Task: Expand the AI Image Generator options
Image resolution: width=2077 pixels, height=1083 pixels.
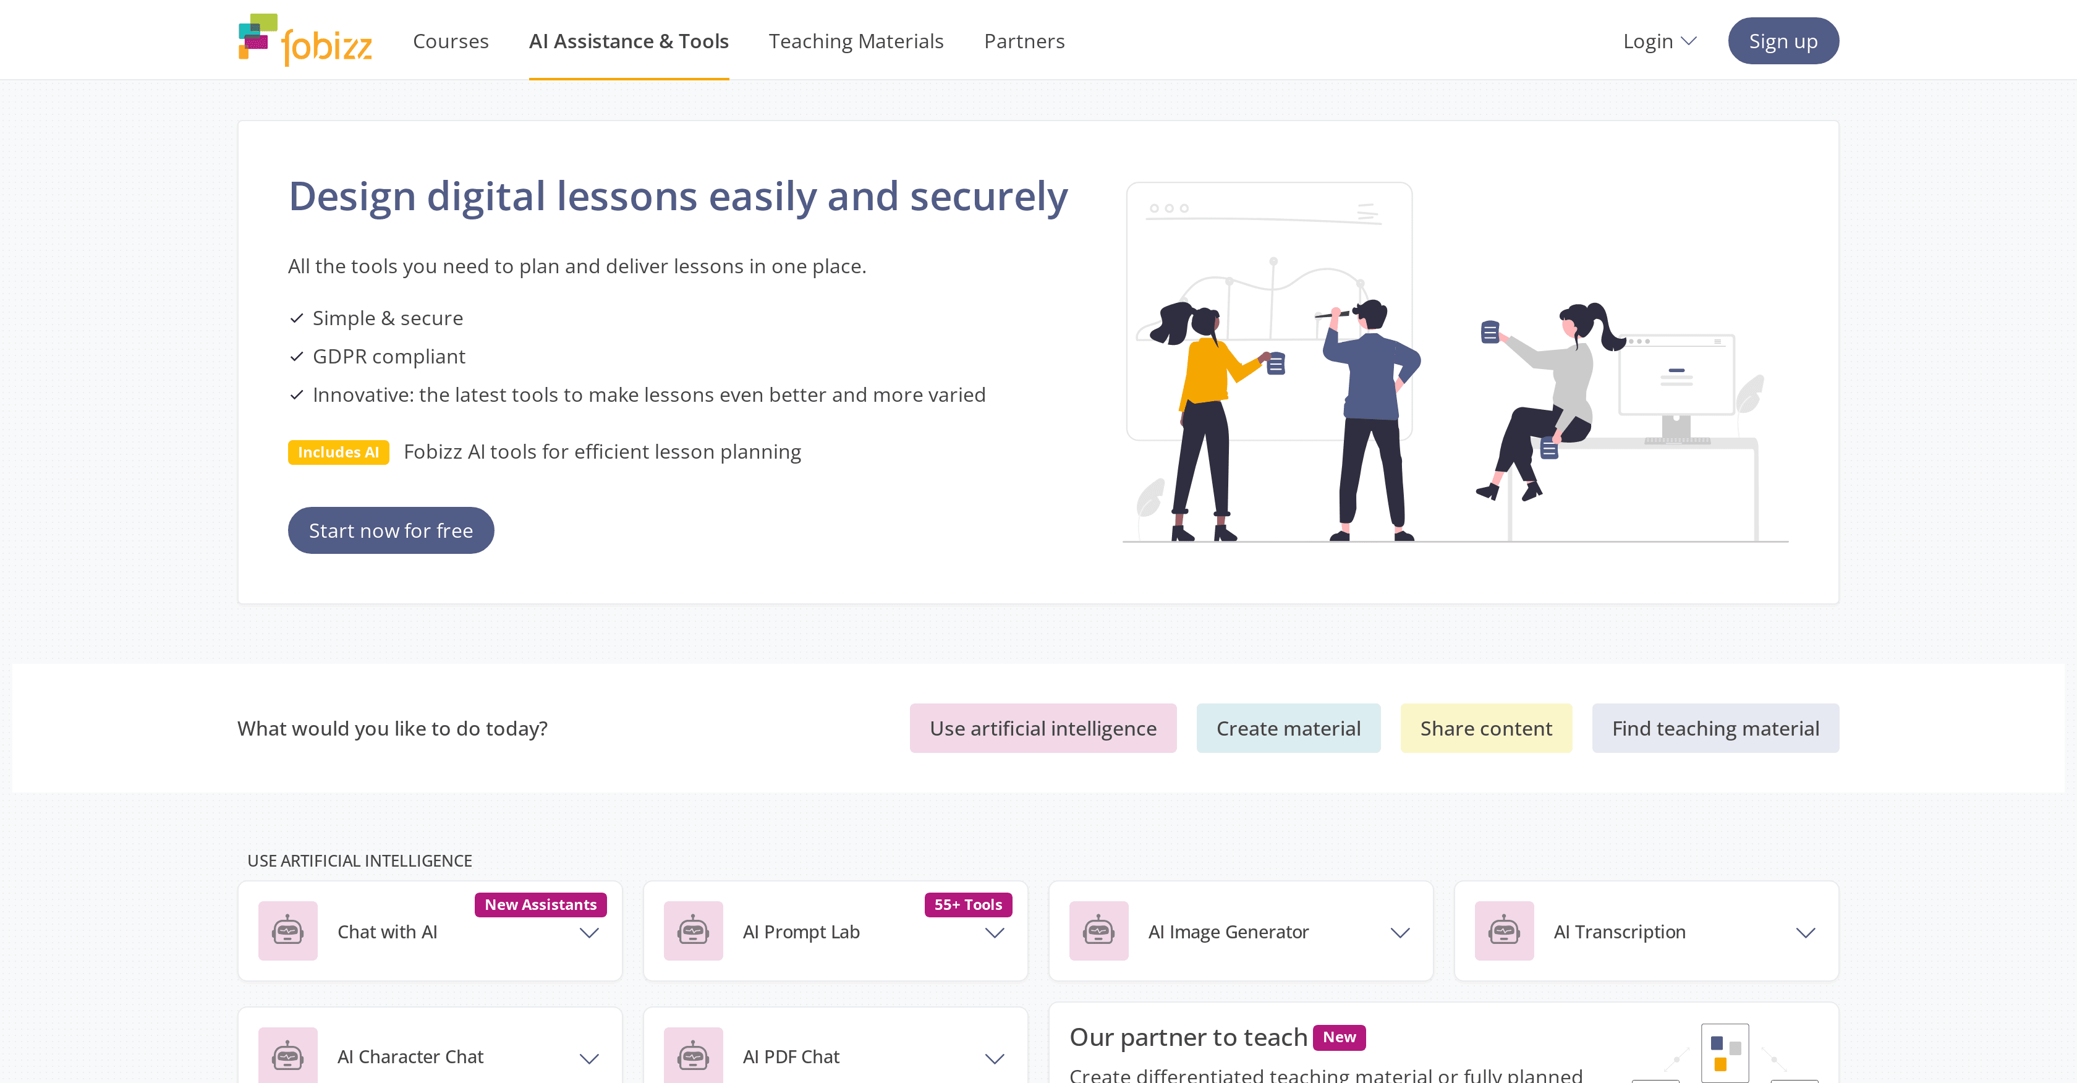Action: click(1400, 933)
